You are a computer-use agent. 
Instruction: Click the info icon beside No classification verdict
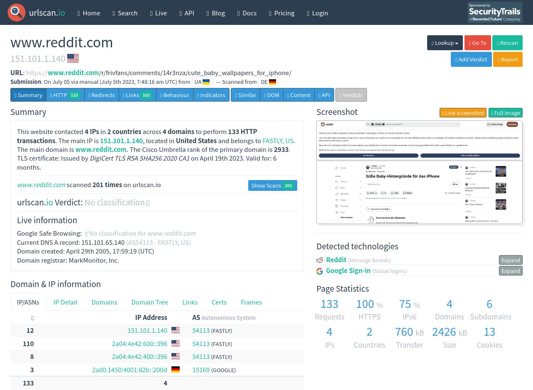coord(148,203)
